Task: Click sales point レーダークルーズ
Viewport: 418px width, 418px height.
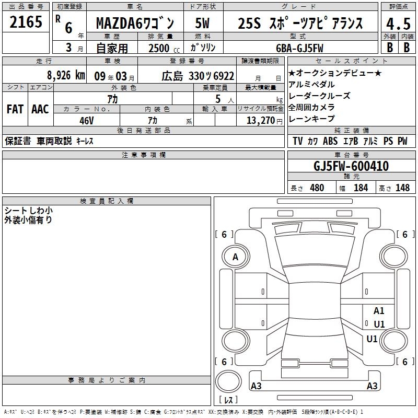Action: click(319, 96)
